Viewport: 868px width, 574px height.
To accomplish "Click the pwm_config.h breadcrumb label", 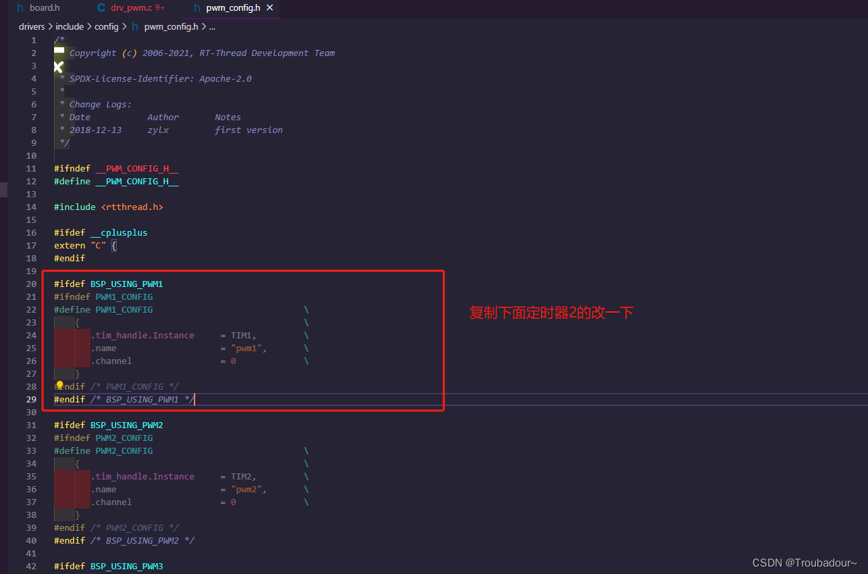I will (170, 26).
